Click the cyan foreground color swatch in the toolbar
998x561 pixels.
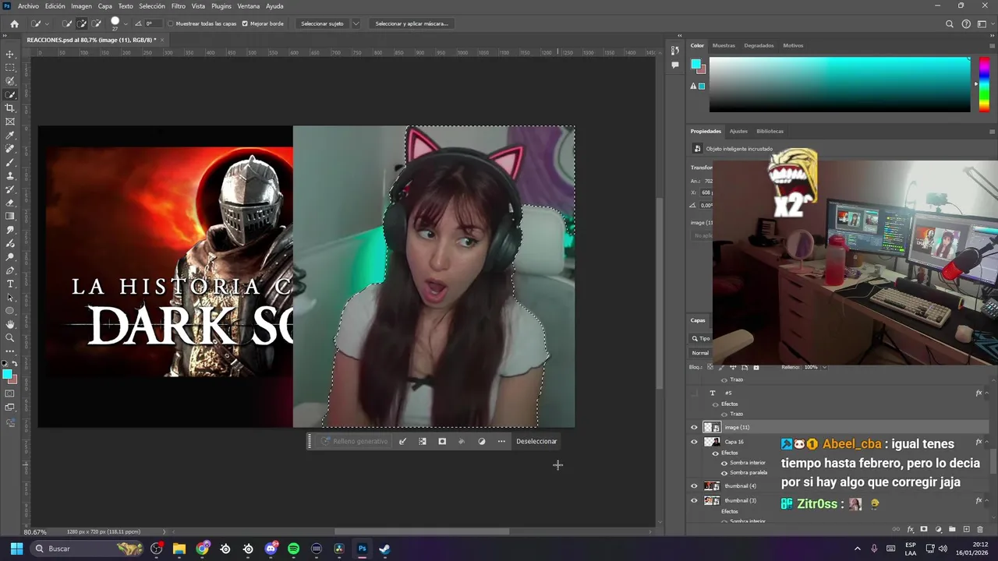[8, 375]
